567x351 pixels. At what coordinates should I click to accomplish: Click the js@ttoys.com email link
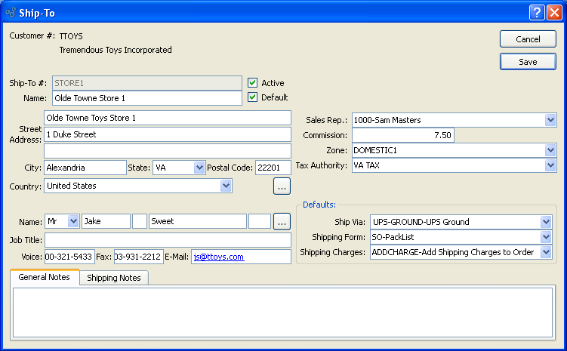pos(219,257)
